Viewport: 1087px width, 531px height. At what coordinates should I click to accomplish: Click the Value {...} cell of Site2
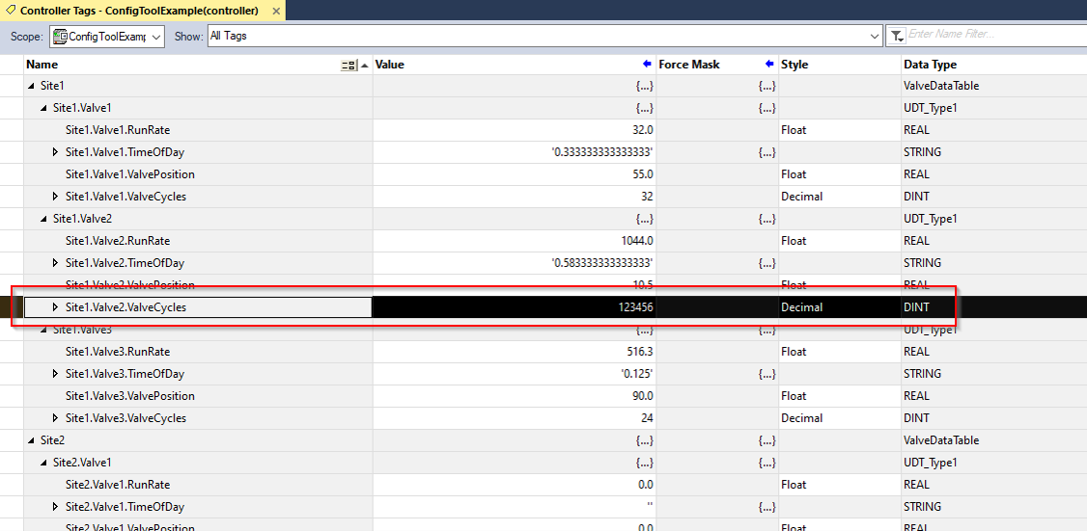(x=645, y=440)
